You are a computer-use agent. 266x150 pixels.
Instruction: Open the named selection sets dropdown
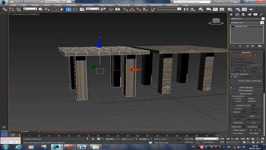(x=169, y=9)
